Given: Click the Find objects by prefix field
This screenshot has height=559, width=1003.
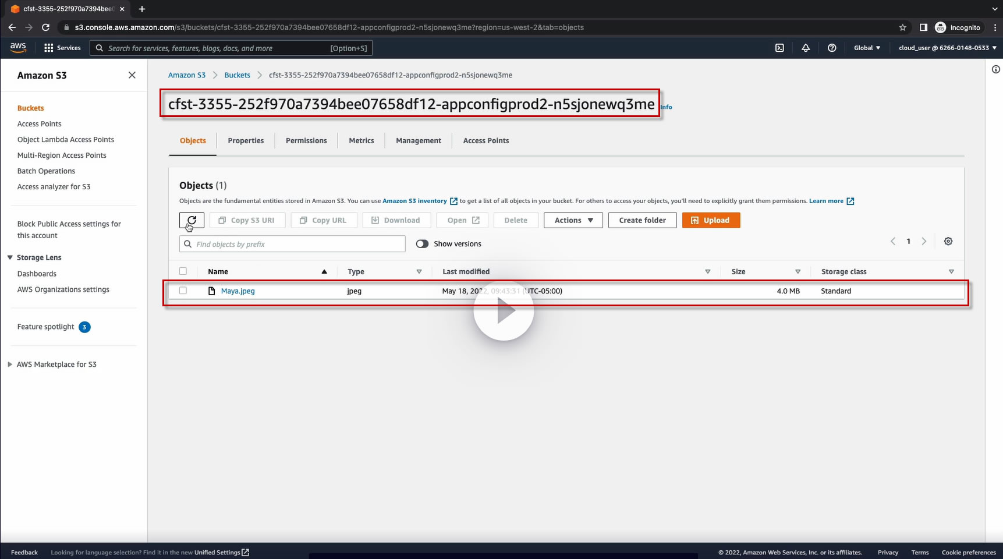Looking at the screenshot, I should click(292, 244).
